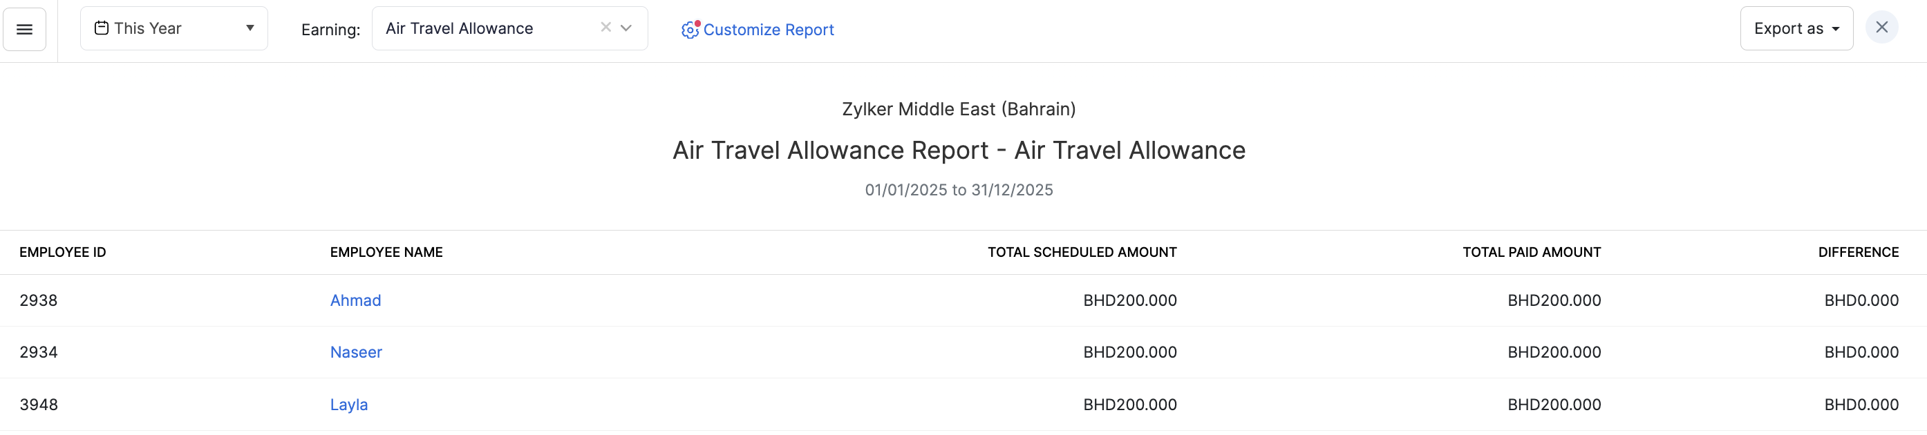Clear the Air Travel Allowance earning selection
The height and width of the screenshot is (435, 1927).
click(x=605, y=28)
